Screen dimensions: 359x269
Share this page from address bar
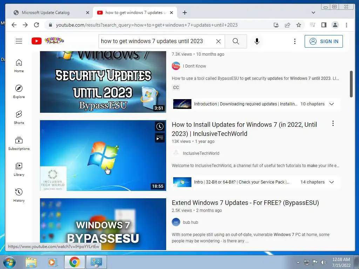click(287, 25)
